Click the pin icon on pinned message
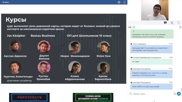The image size is (182, 102). pyautogui.click(x=133, y=31)
